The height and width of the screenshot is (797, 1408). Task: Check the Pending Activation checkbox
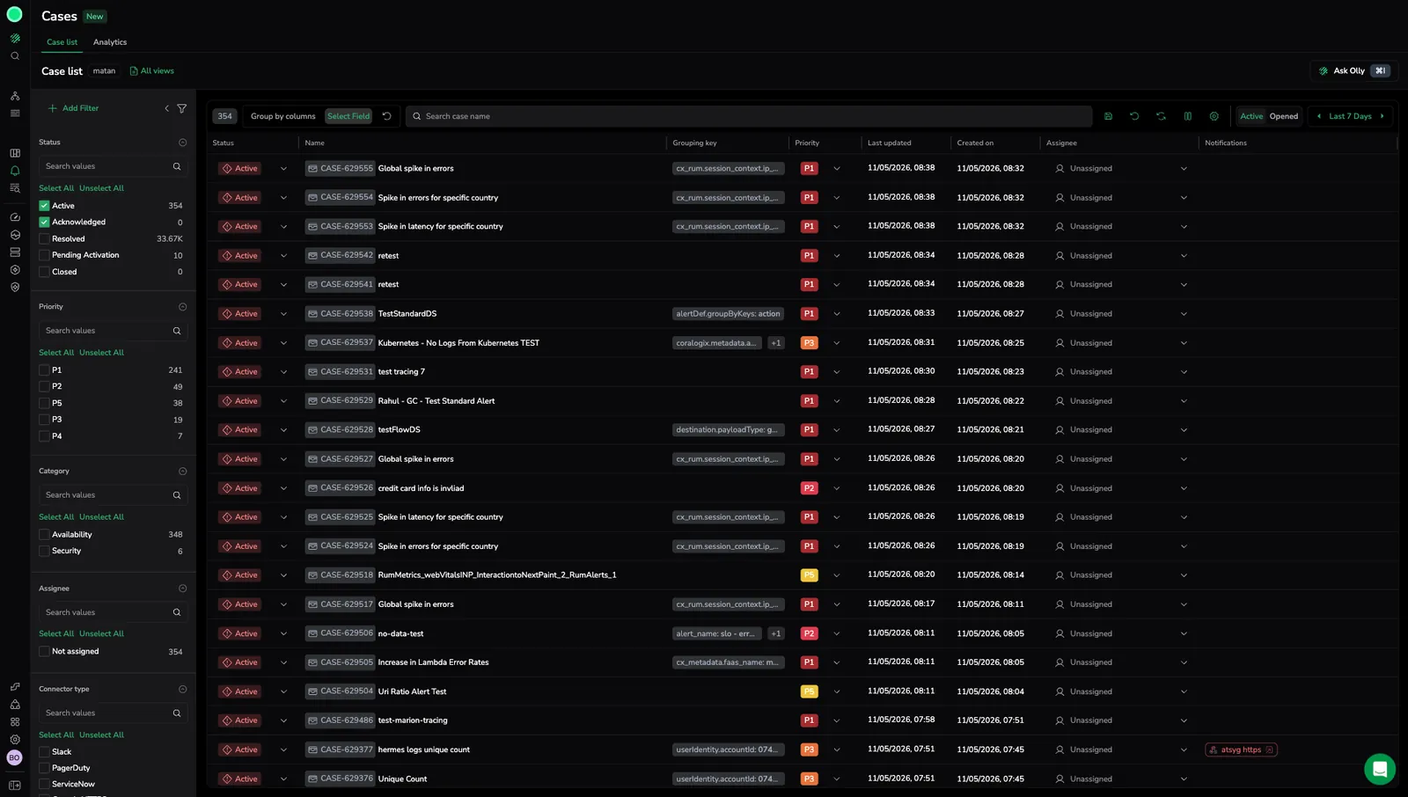(44, 255)
